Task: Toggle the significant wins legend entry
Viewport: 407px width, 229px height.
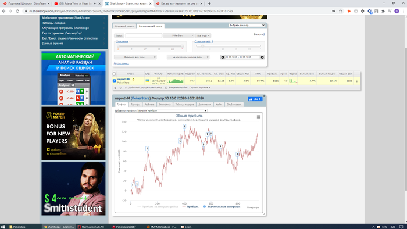Action: [x=222, y=207]
